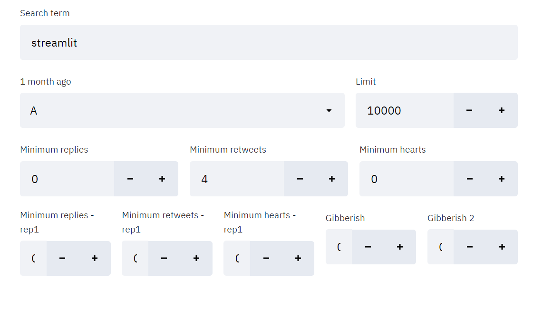Click the Gibberish 2 number field
This screenshot has width=533, height=310.
(x=440, y=247)
